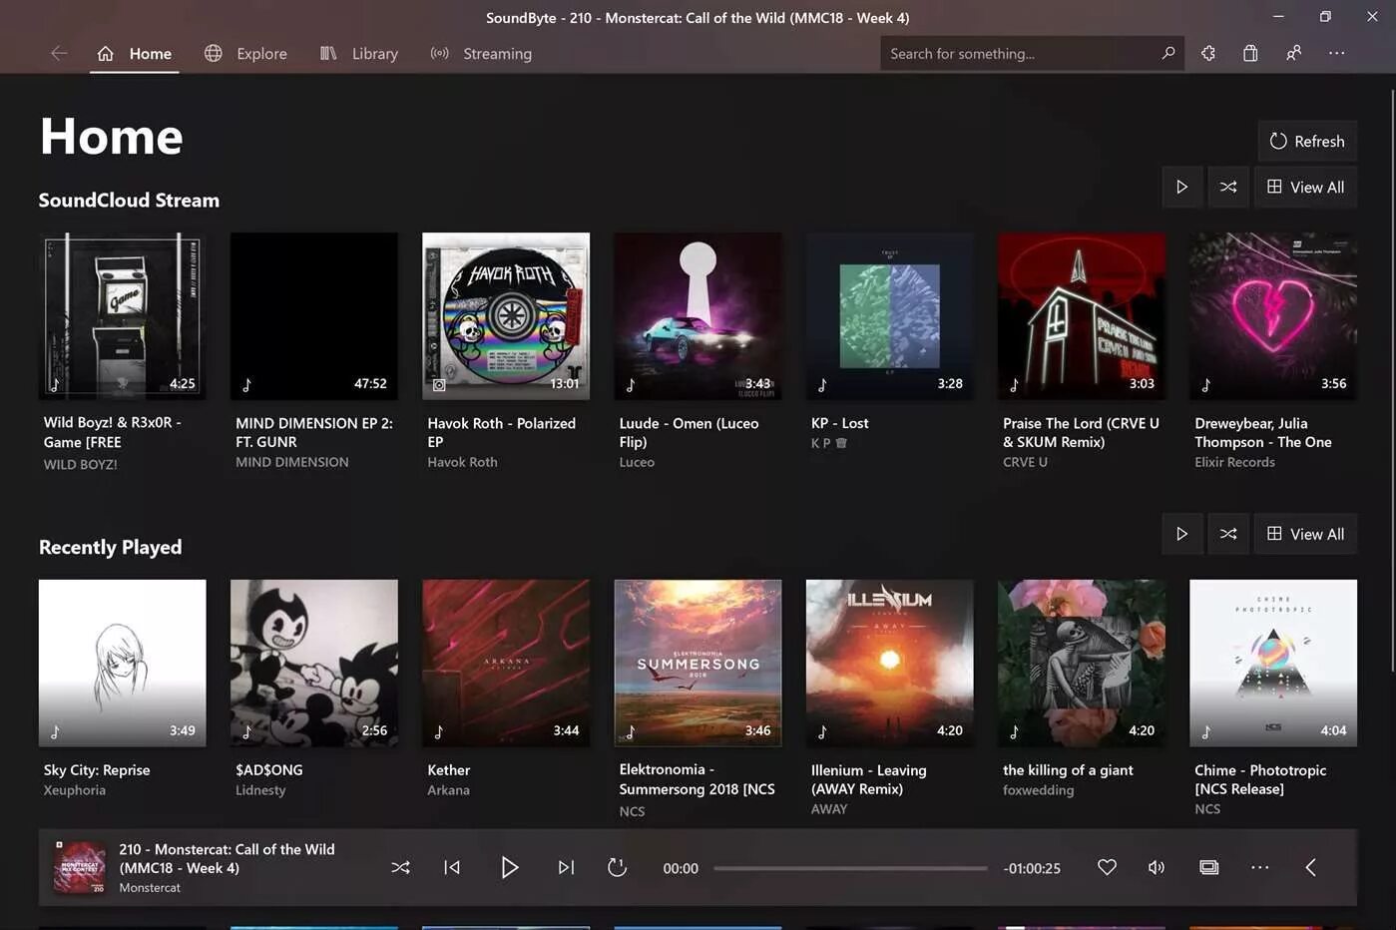Click artist name Havok Roth
This screenshot has height=930, width=1396.
pyautogui.click(x=462, y=462)
